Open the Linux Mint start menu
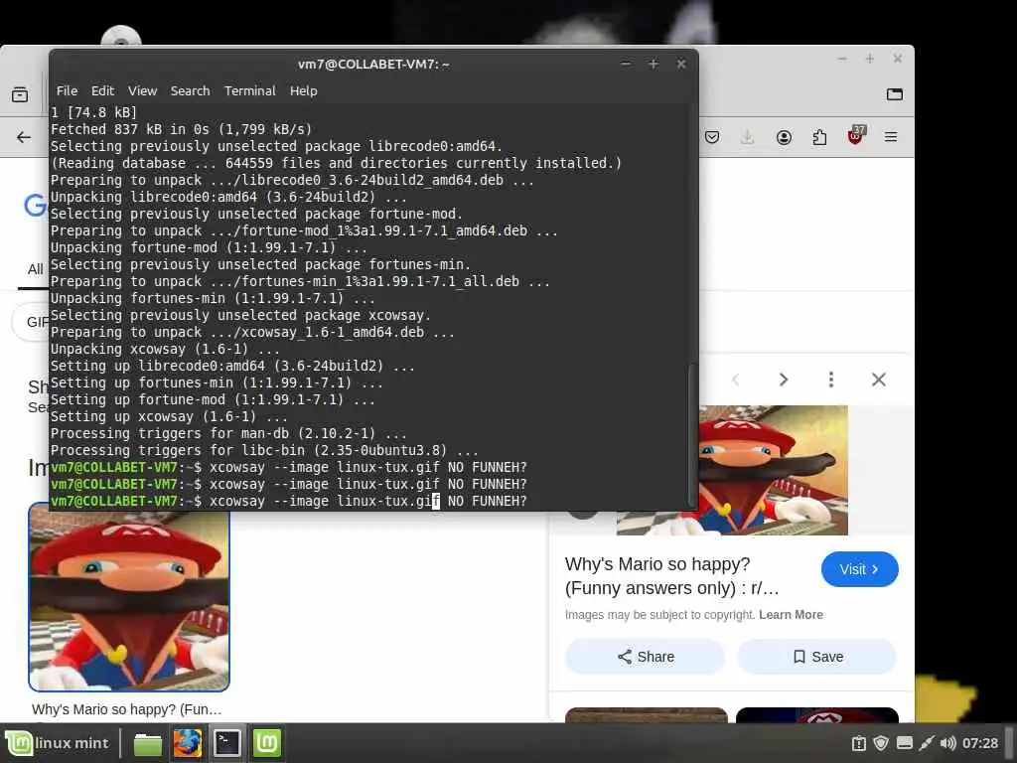1017x763 pixels. click(x=57, y=743)
